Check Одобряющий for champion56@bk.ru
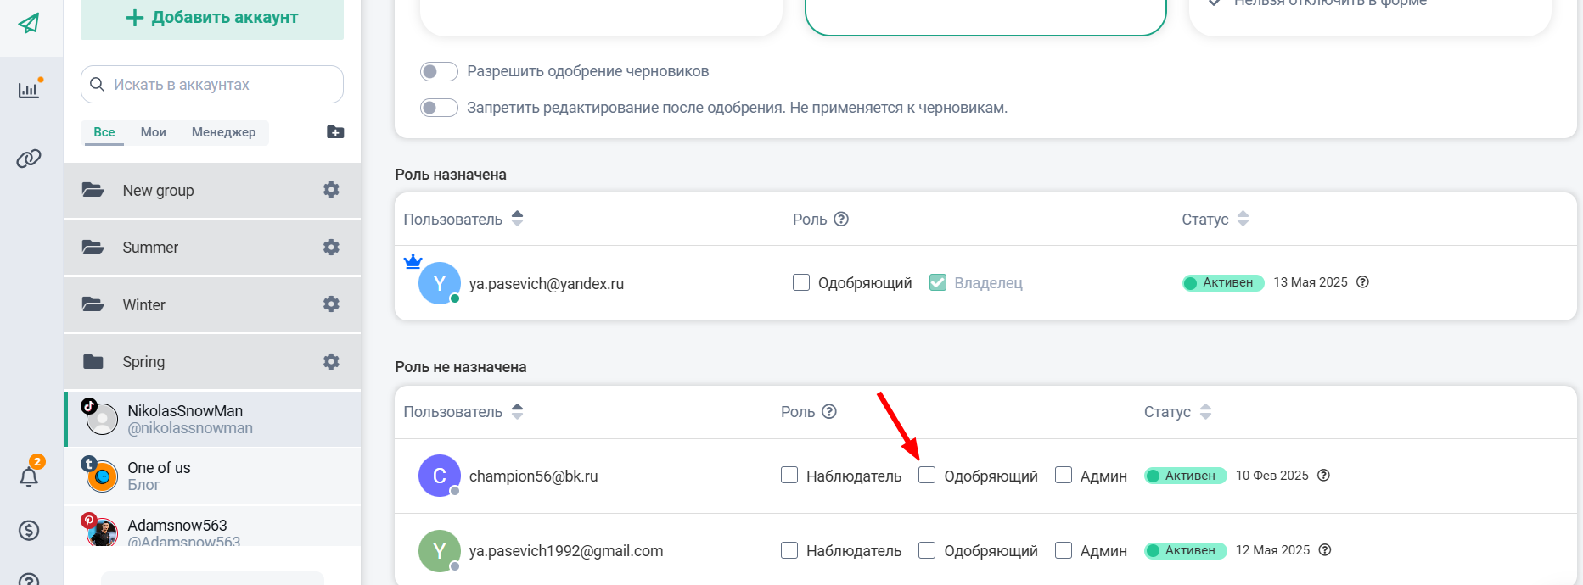This screenshot has height=585, width=1583. click(927, 476)
